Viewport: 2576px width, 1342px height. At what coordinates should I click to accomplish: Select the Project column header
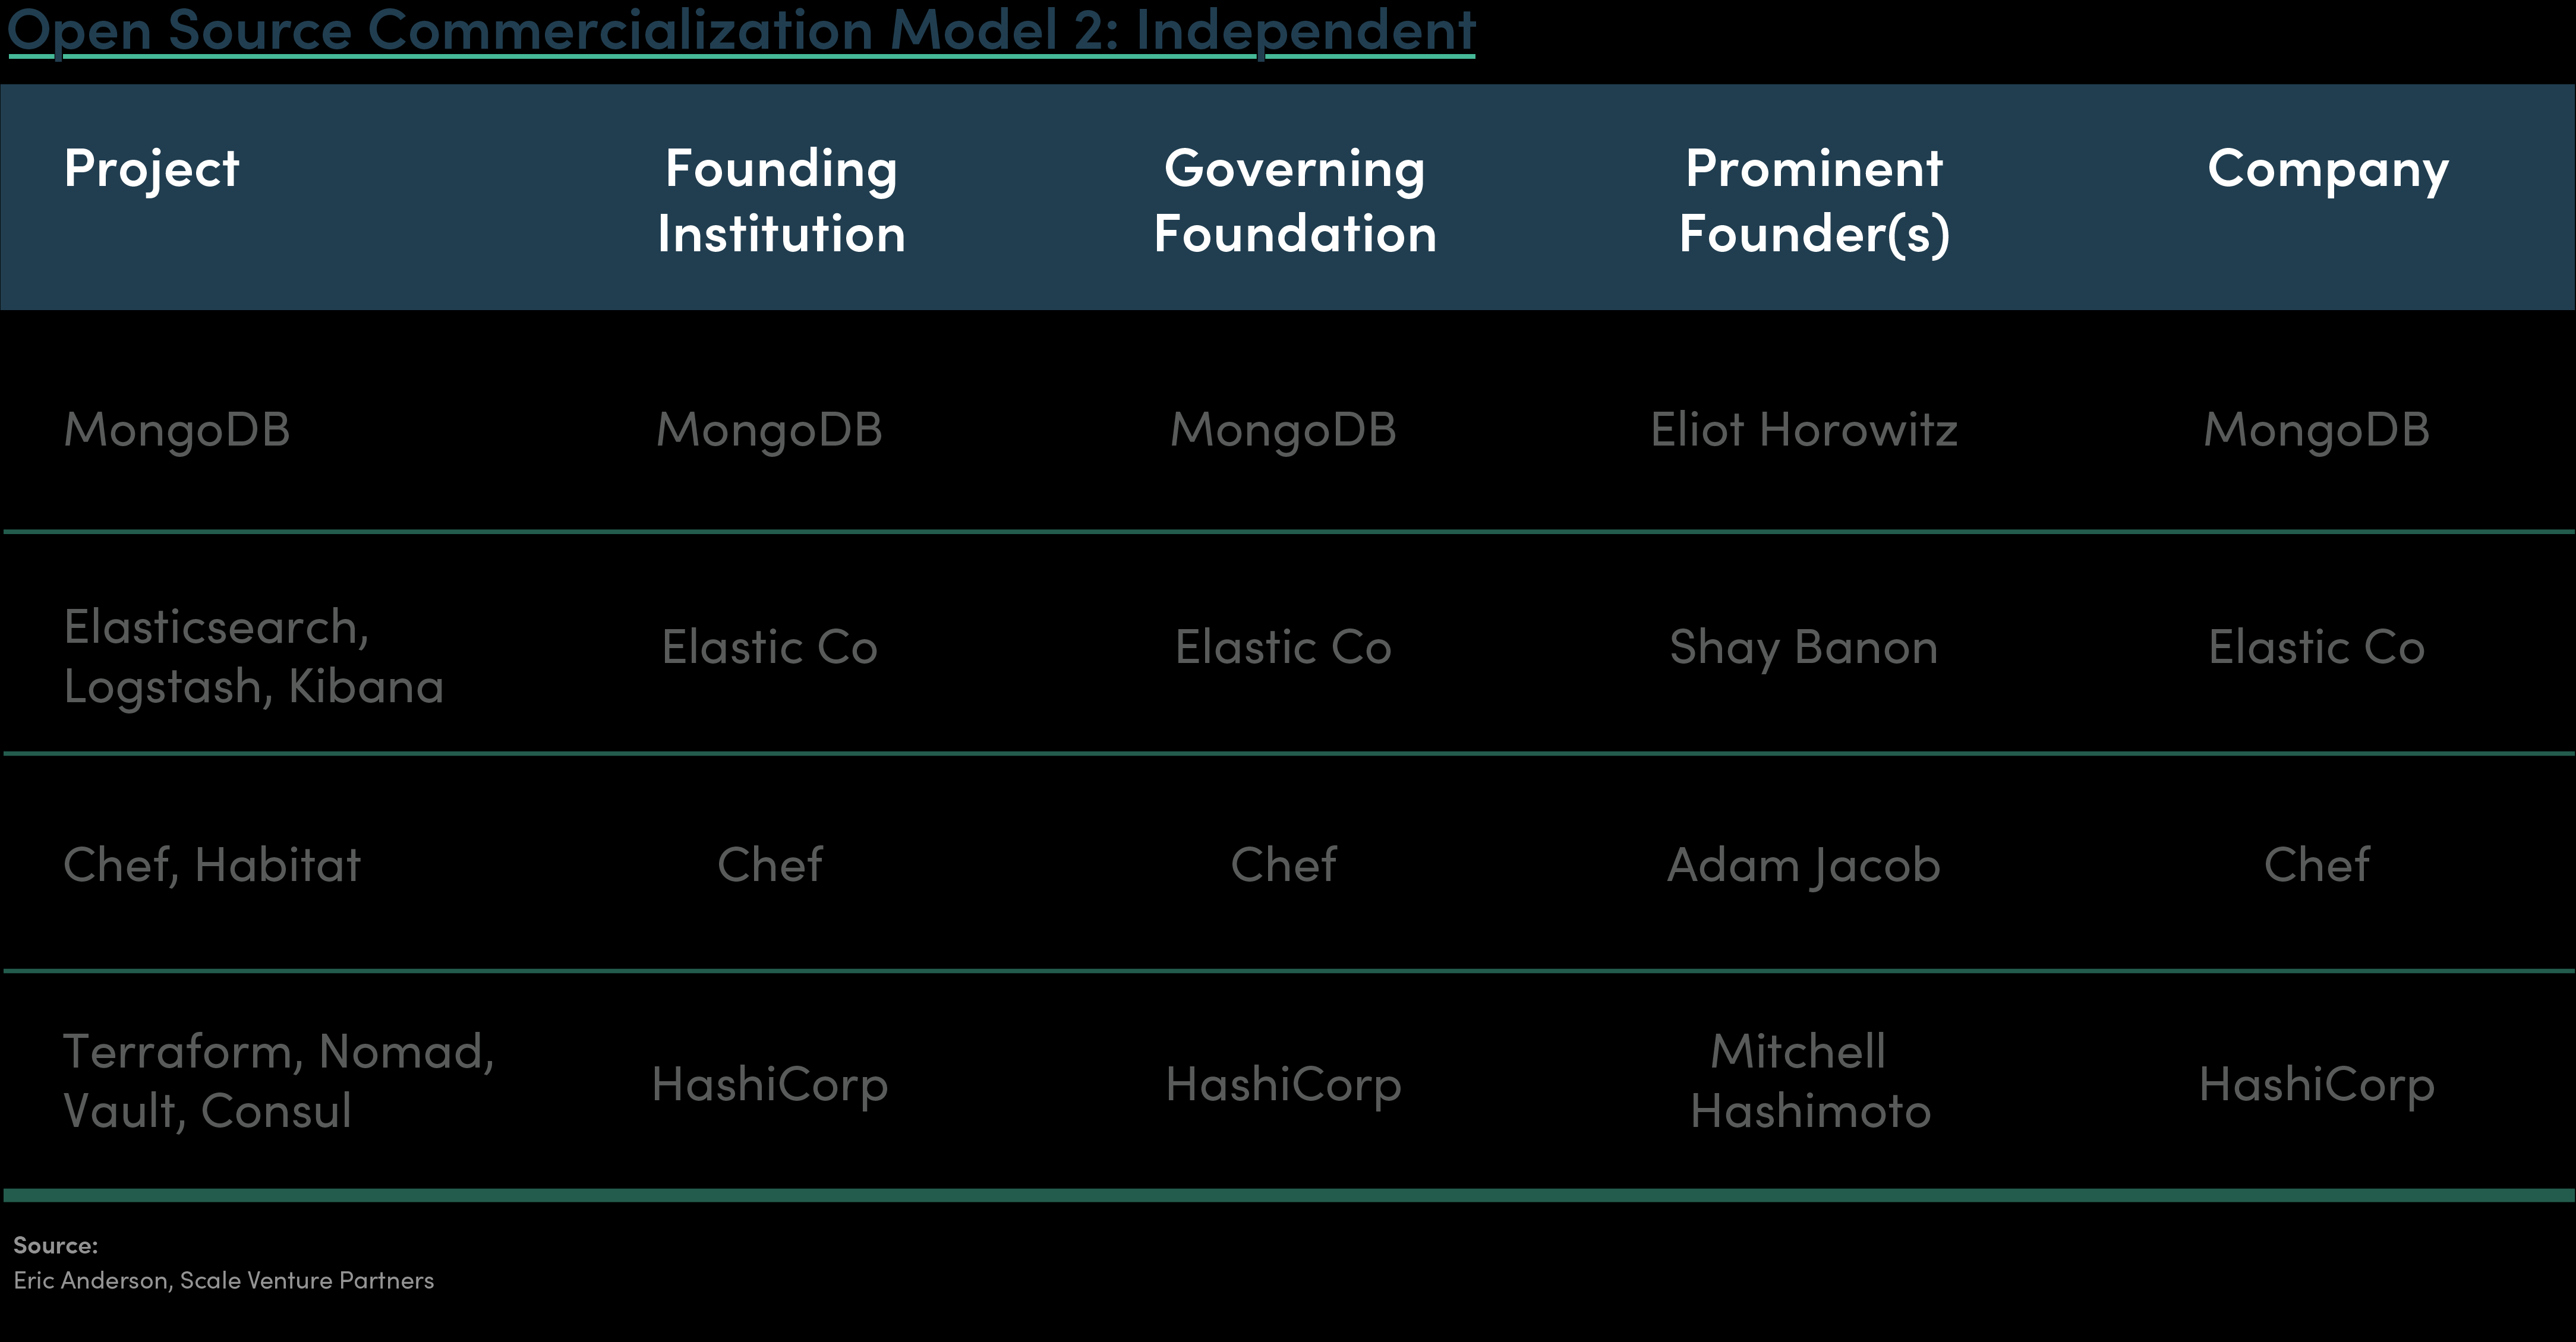click(x=151, y=168)
